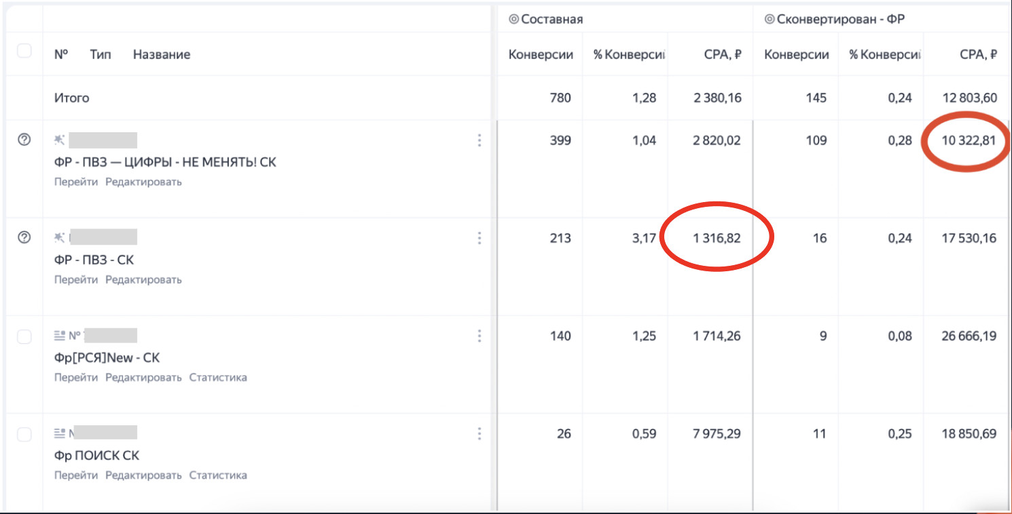Tick the checkbox for Фр ПОИСК СК
Screen dimensions: 1012x514
pos(24,435)
